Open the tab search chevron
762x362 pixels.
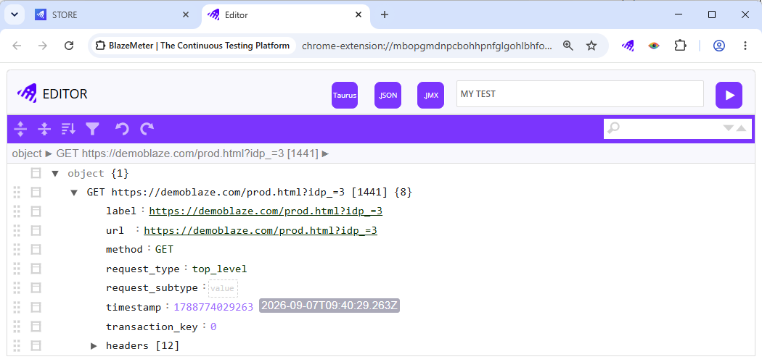[x=14, y=14]
